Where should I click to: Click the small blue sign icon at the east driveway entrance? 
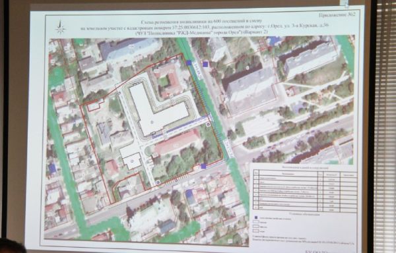pos(208,125)
